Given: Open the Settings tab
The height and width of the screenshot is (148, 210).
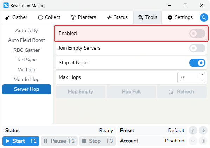Looking at the screenshot, I should 180,17.
